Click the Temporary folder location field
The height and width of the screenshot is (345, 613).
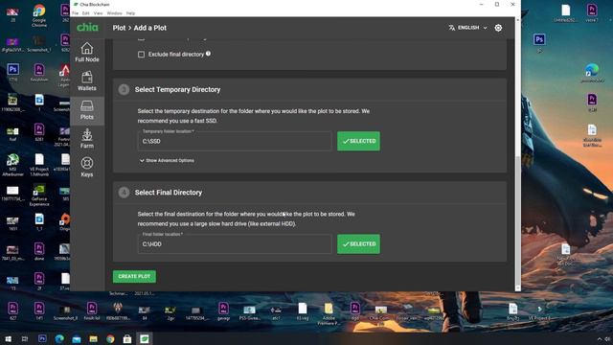coord(235,141)
